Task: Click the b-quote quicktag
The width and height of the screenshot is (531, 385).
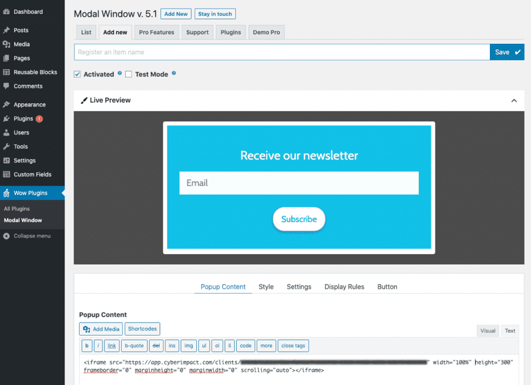Action: (x=134, y=346)
